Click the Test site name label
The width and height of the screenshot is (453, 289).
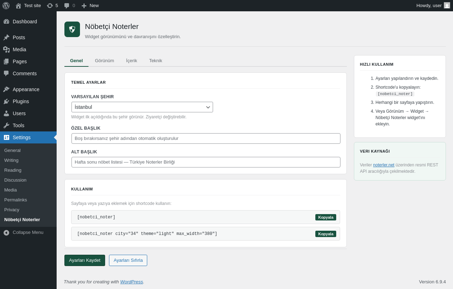pos(33,5)
